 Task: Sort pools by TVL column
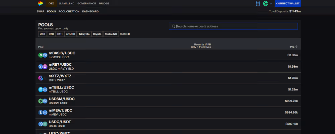293,47
